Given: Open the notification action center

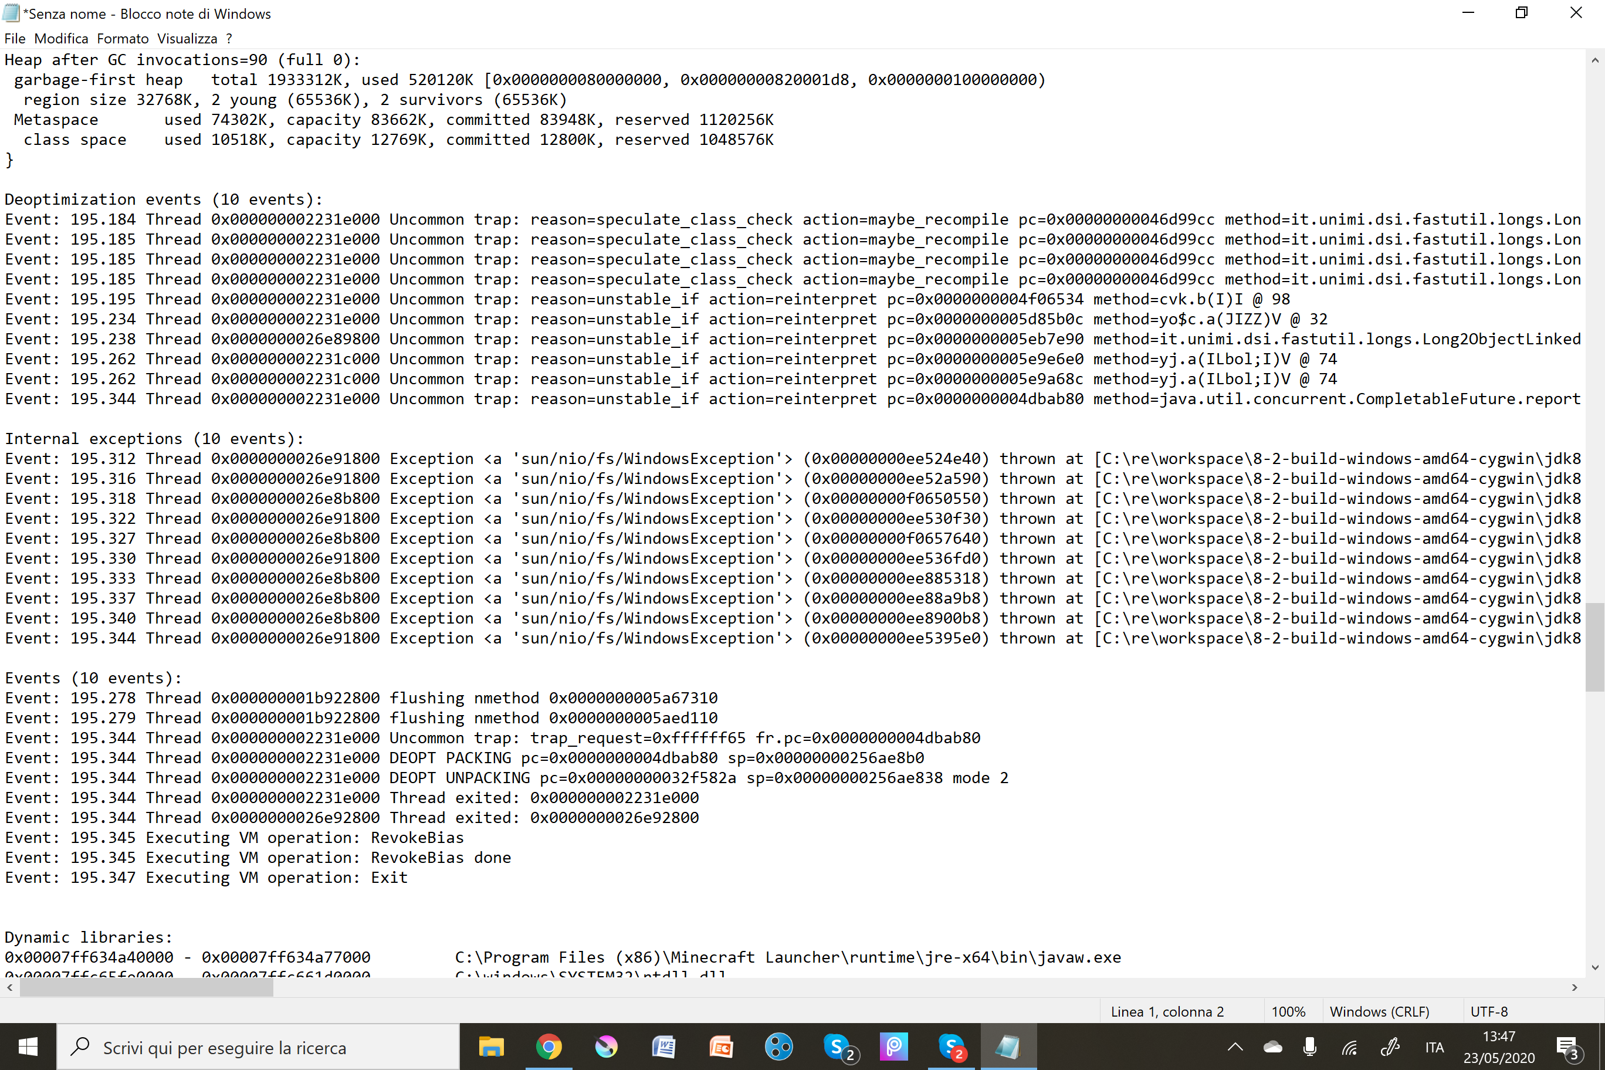Looking at the screenshot, I should point(1567,1047).
